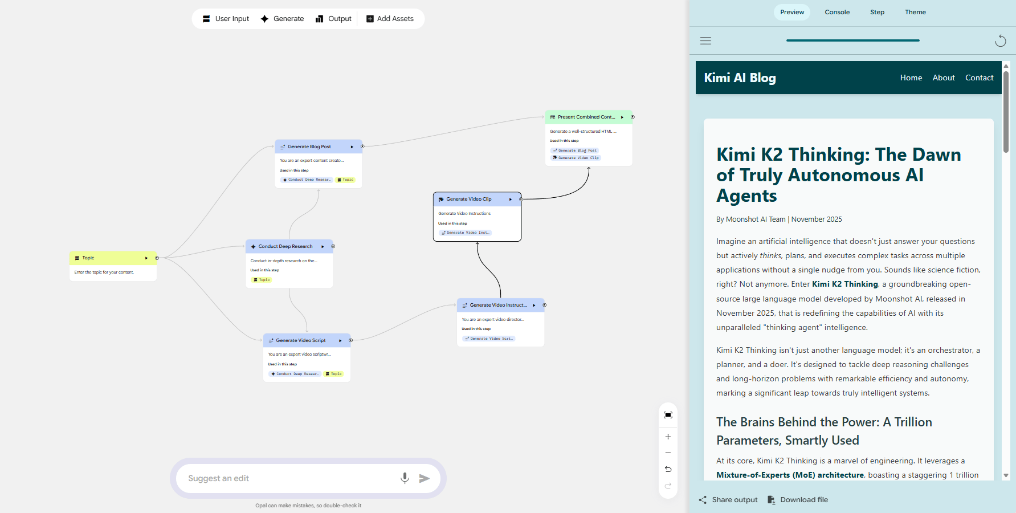Undo the last canvas change
The height and width of the screenshot is (513, 1016).
(668, 469)
